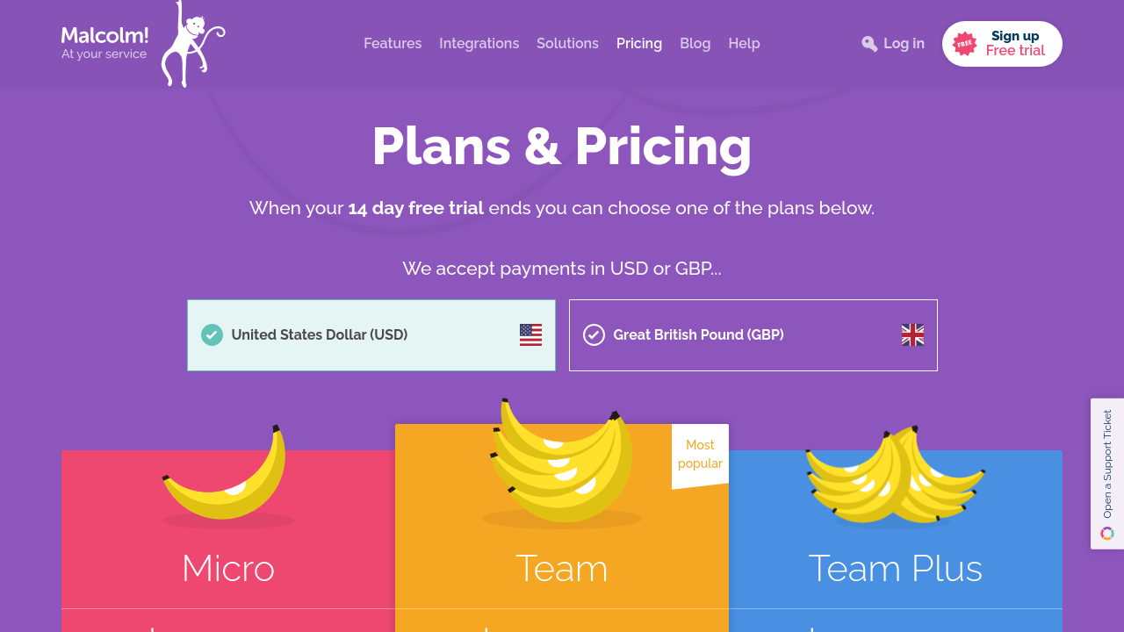
Task: Click the United States flag icon
Action: (530, 335)
